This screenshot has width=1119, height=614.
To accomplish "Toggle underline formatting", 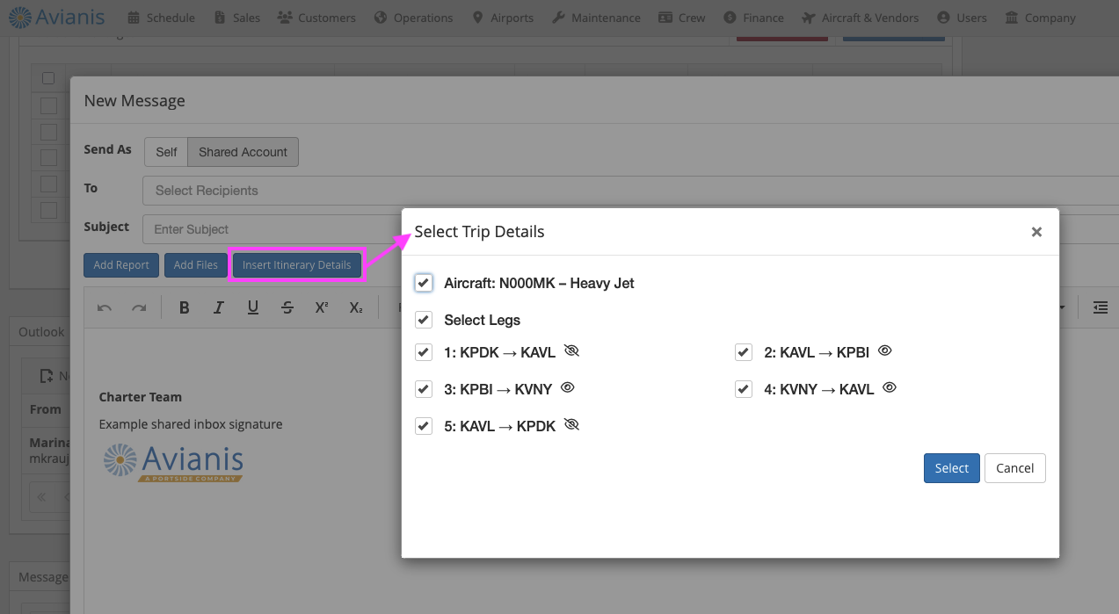I will pos(253,307).
